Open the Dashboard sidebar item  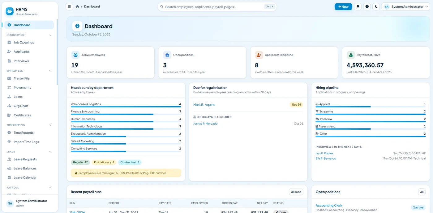click(29, 25)
